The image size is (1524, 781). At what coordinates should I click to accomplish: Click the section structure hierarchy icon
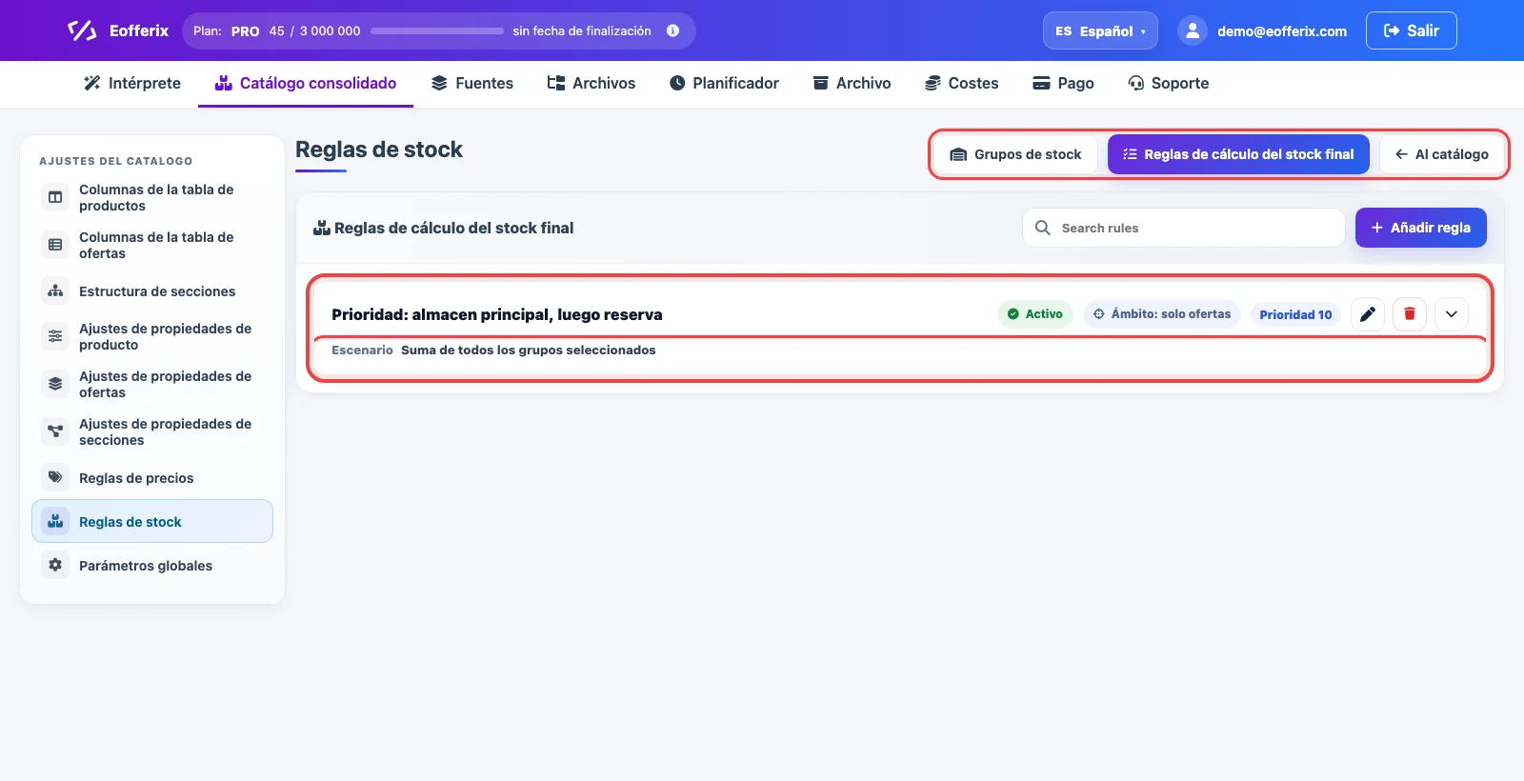coord(55,290)
